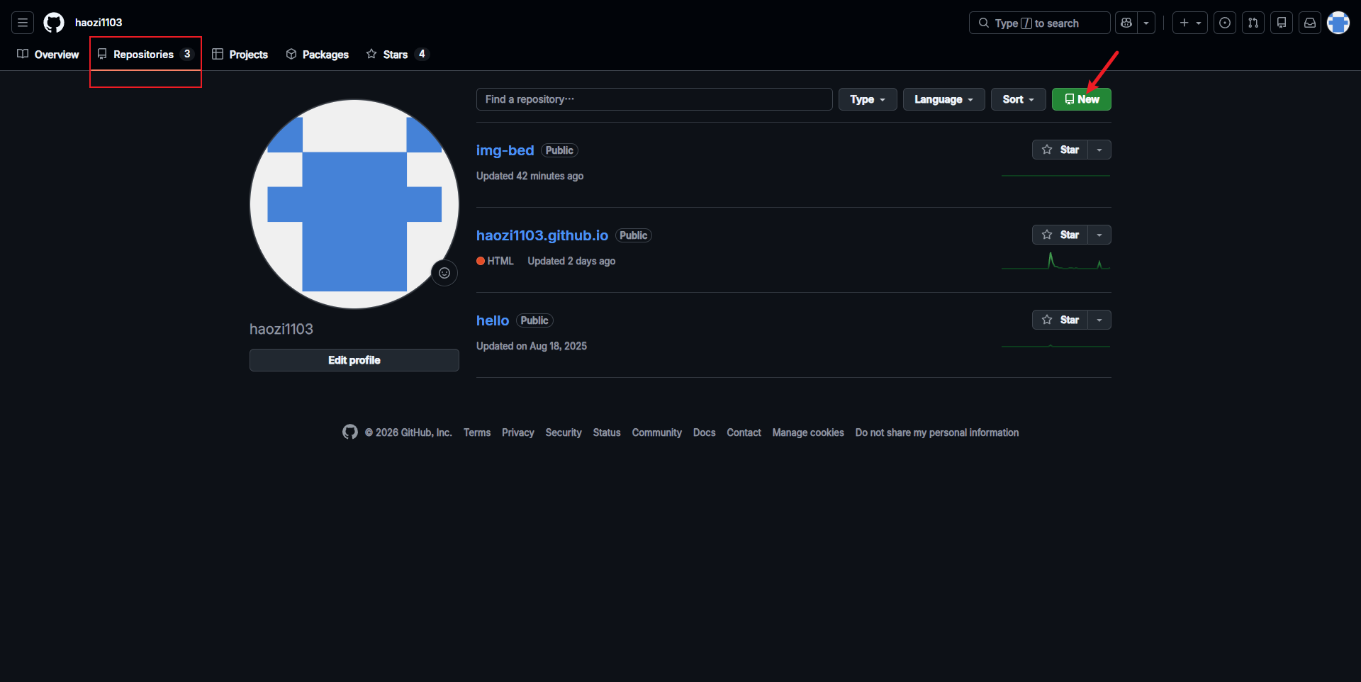This screenshot has height=682, width=1361.
Task: Click the 'Updated on Aug 18, 2025' text
Action: pos(532,346)
